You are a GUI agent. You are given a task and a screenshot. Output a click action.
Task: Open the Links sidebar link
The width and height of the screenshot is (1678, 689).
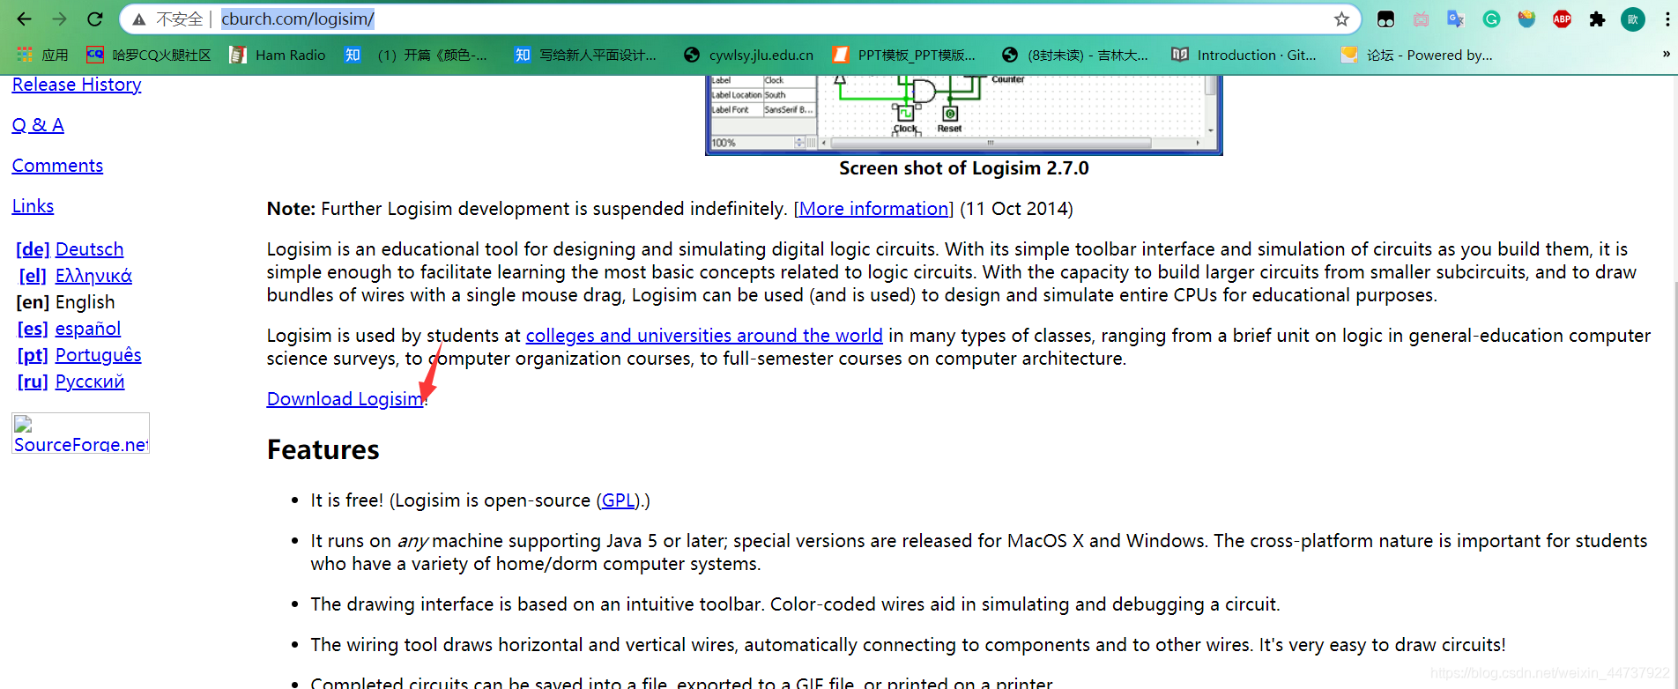tap(33, 206)
